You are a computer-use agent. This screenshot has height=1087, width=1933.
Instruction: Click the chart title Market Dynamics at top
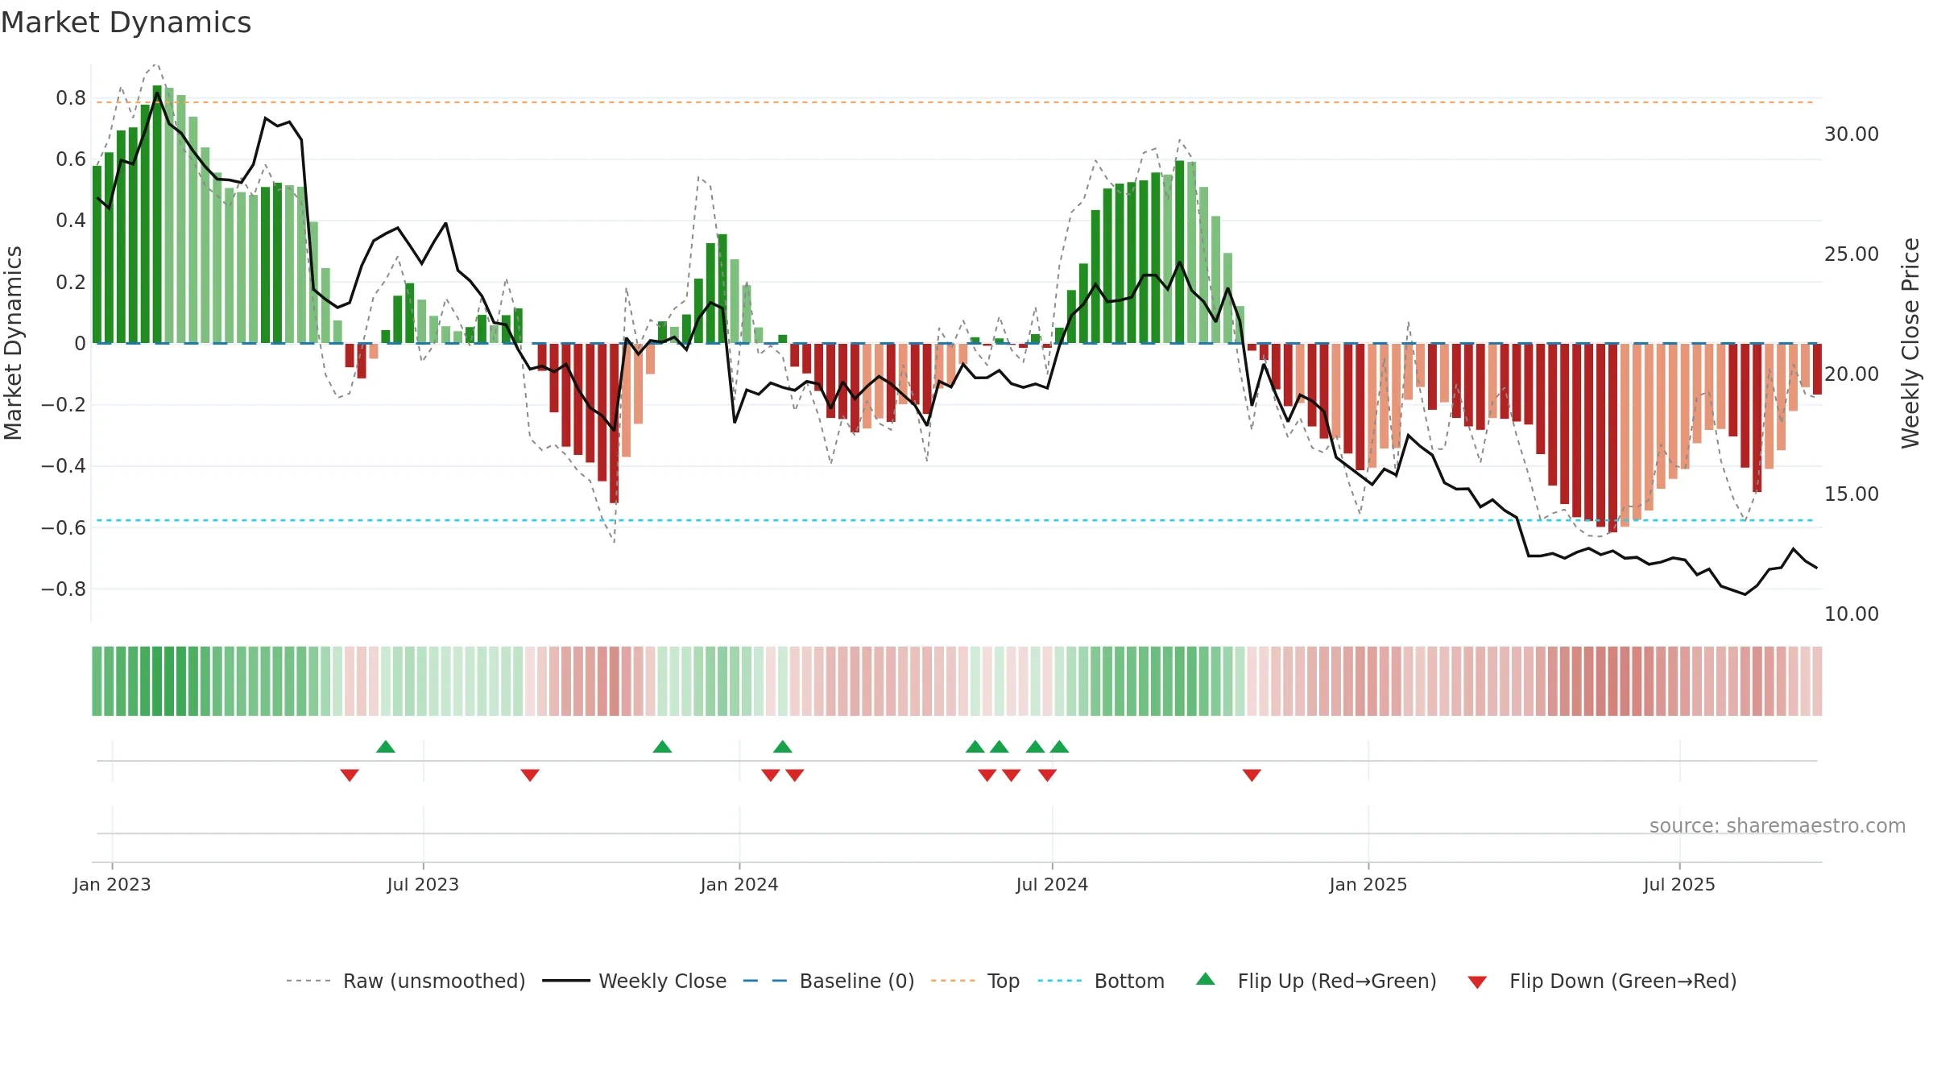click(126, 23)
